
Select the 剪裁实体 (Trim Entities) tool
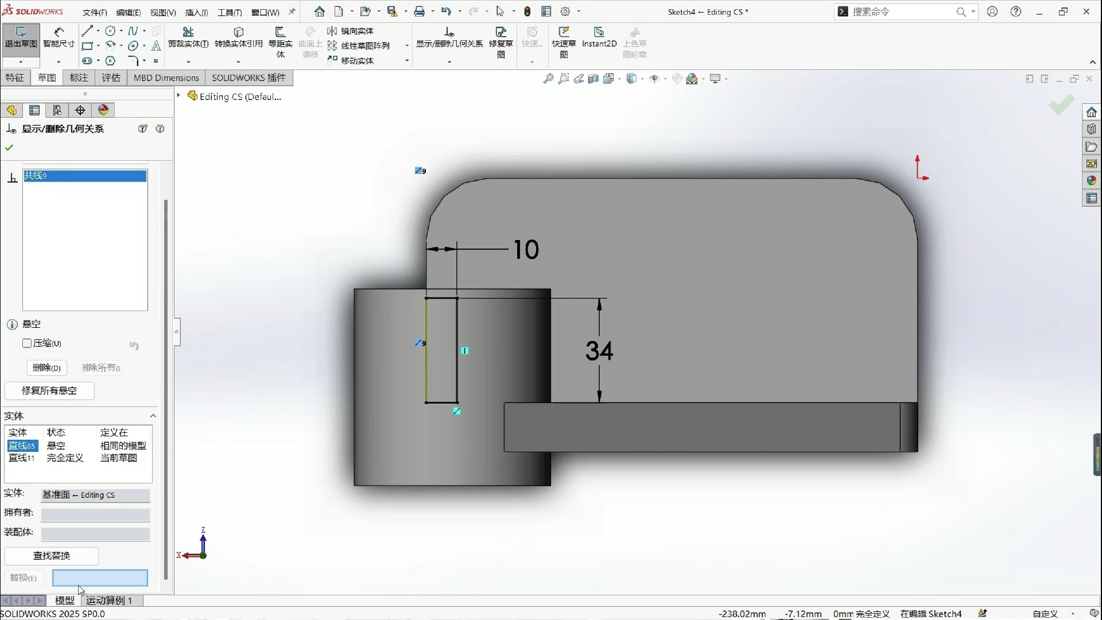pos(189,36)
